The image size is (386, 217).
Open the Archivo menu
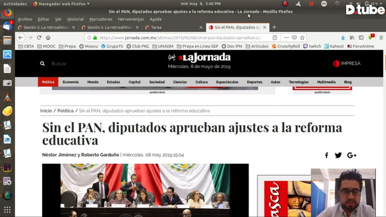point(25,19)
